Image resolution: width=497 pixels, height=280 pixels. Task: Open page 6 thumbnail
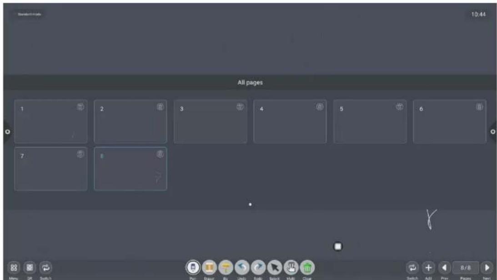click(450, 121)
